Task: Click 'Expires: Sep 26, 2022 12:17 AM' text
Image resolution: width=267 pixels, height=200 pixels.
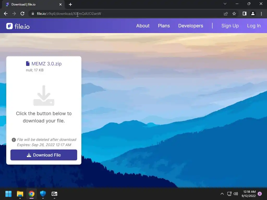Action: (x=44, y=145)
